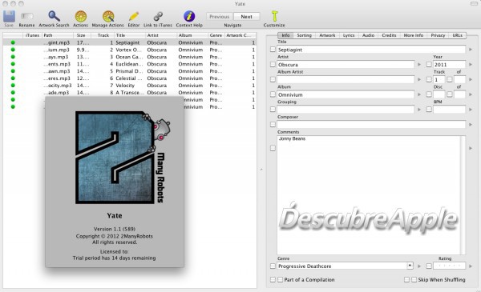Go to the Previous track
Viewport: 481px width, 292px height.
(x=220, y=17)
